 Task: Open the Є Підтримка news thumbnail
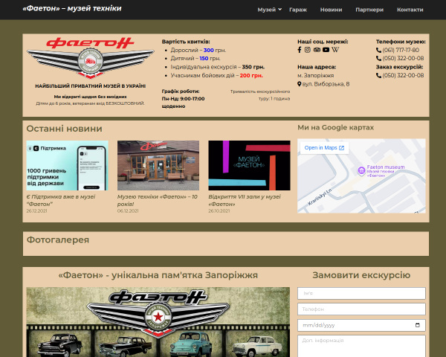(x=68, y=165)
